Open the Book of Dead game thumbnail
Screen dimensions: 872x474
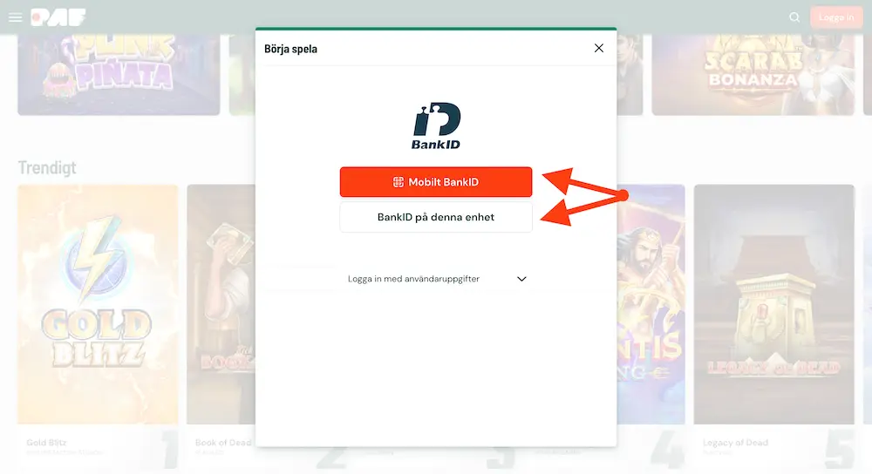(x=221, y=304)
